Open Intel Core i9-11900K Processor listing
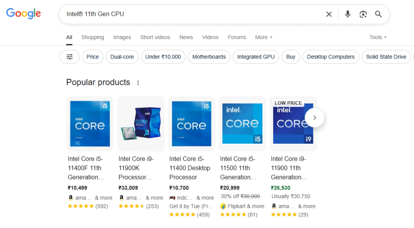 (x=136, y=168)
